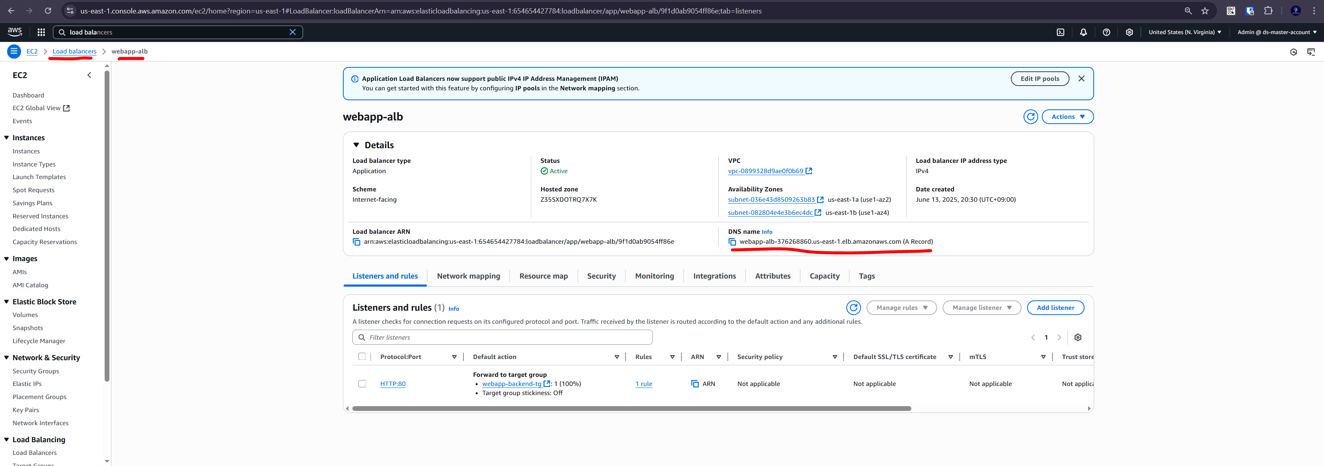Copy the HTTP:80 listener ARN icon

[x=695, y=384]
